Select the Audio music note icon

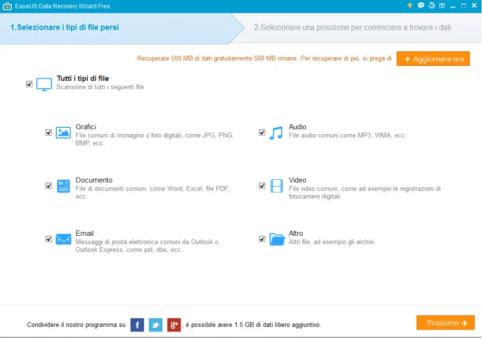tap(276, 132)
